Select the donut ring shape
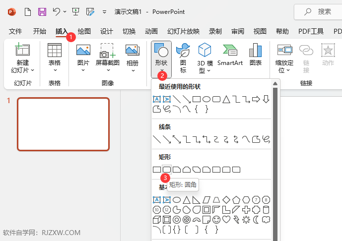Viewport: 342px width, 241px height. coord(177,220)
